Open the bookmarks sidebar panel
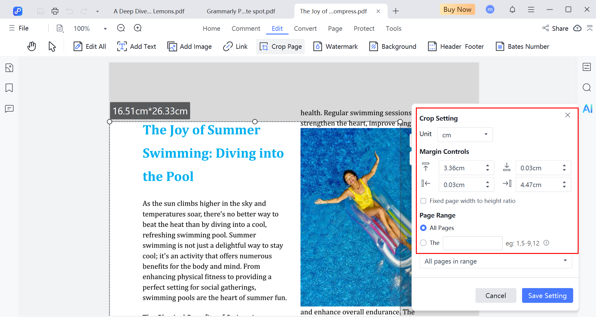Viewport: 596px width, 317px height. (9, 88)
